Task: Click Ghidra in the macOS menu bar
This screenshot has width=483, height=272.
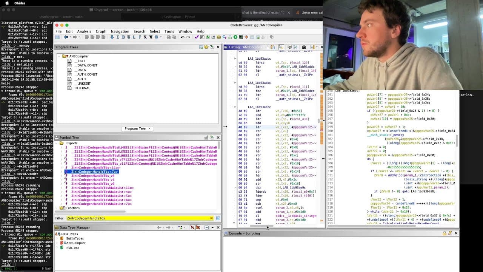Action: [x=20, y=3]
